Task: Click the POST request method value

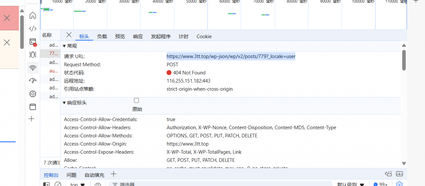Action: click(x=172, y=64)
